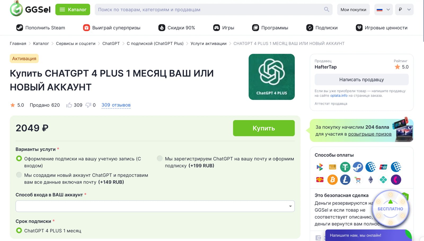The height and width of the screenshot is (241, 424).
Task: Open the Напишите нам, мы онлайн chat
Action: 368,235
